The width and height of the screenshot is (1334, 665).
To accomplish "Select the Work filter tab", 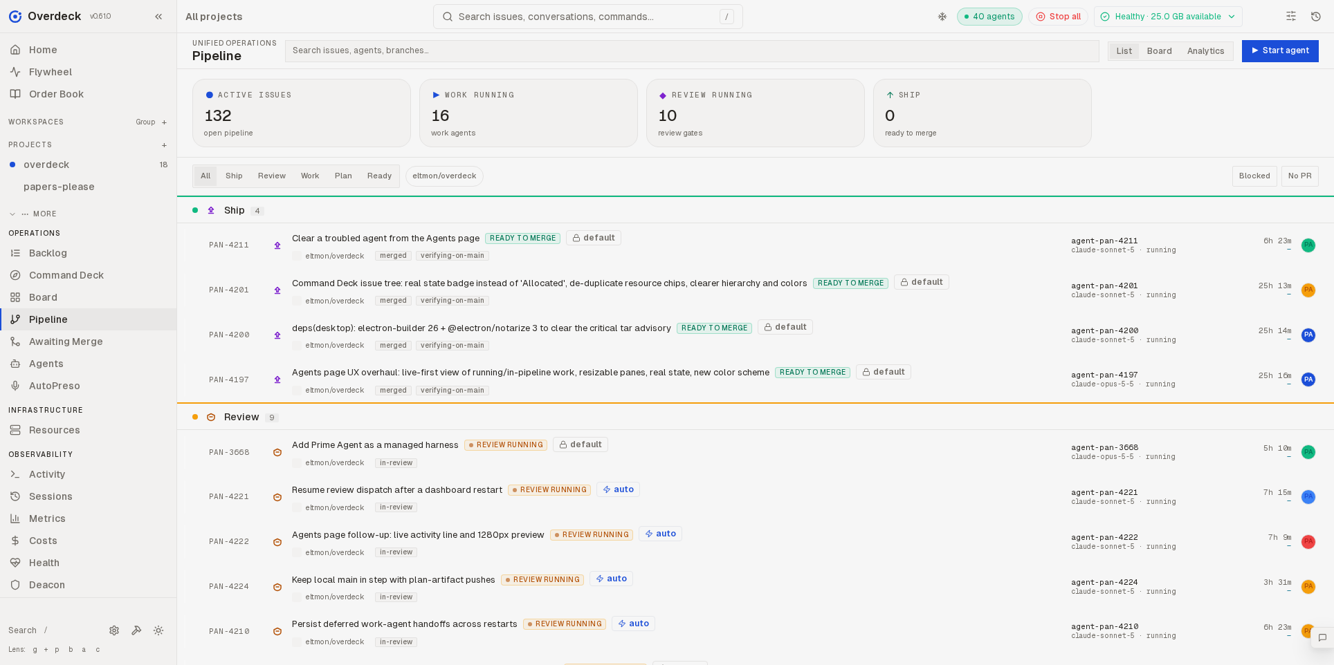I will [310, 176].
